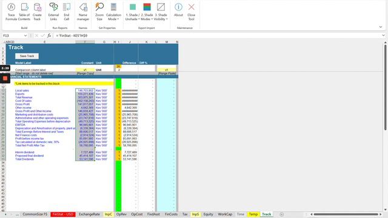
Task: Click the Insert Function fx button
Action: pos(49,36)
